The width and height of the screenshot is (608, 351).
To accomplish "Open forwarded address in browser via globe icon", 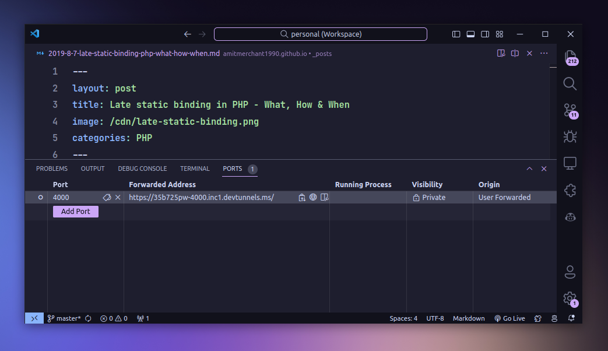I will 313,198.
